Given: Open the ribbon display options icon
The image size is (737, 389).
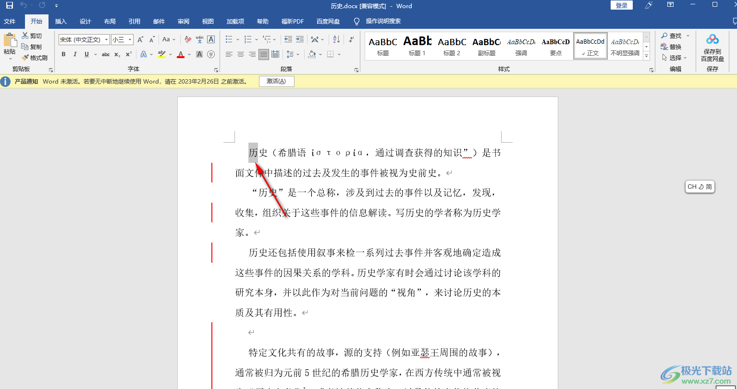Looking at the screenshot, I should (x=671, y=5).
